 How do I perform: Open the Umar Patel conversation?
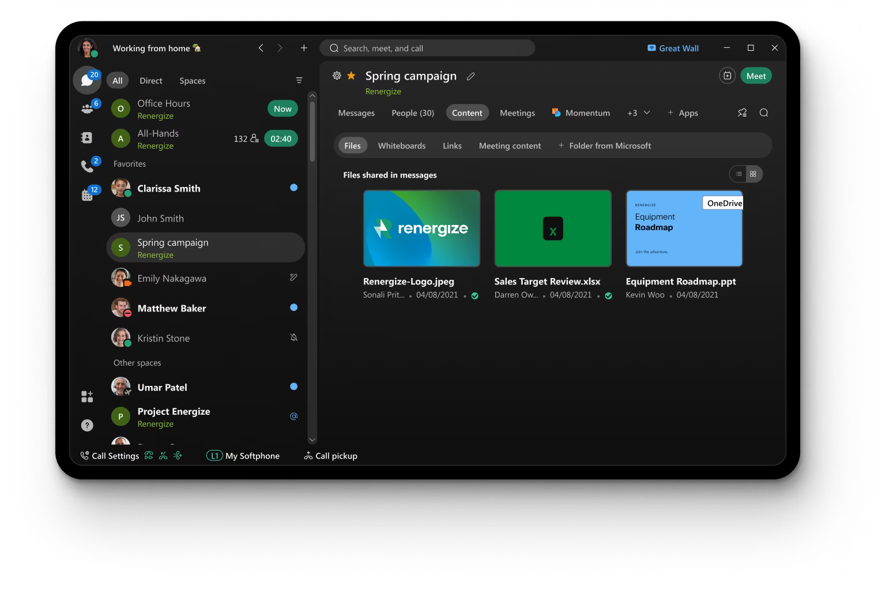(206, 387)
